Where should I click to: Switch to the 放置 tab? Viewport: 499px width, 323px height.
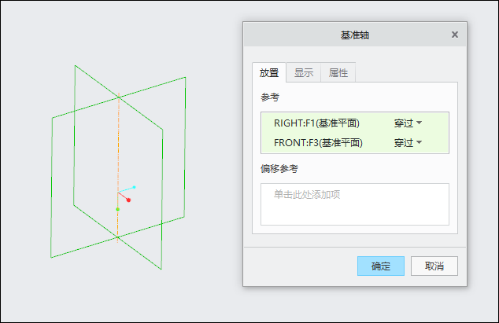[269, 73]
